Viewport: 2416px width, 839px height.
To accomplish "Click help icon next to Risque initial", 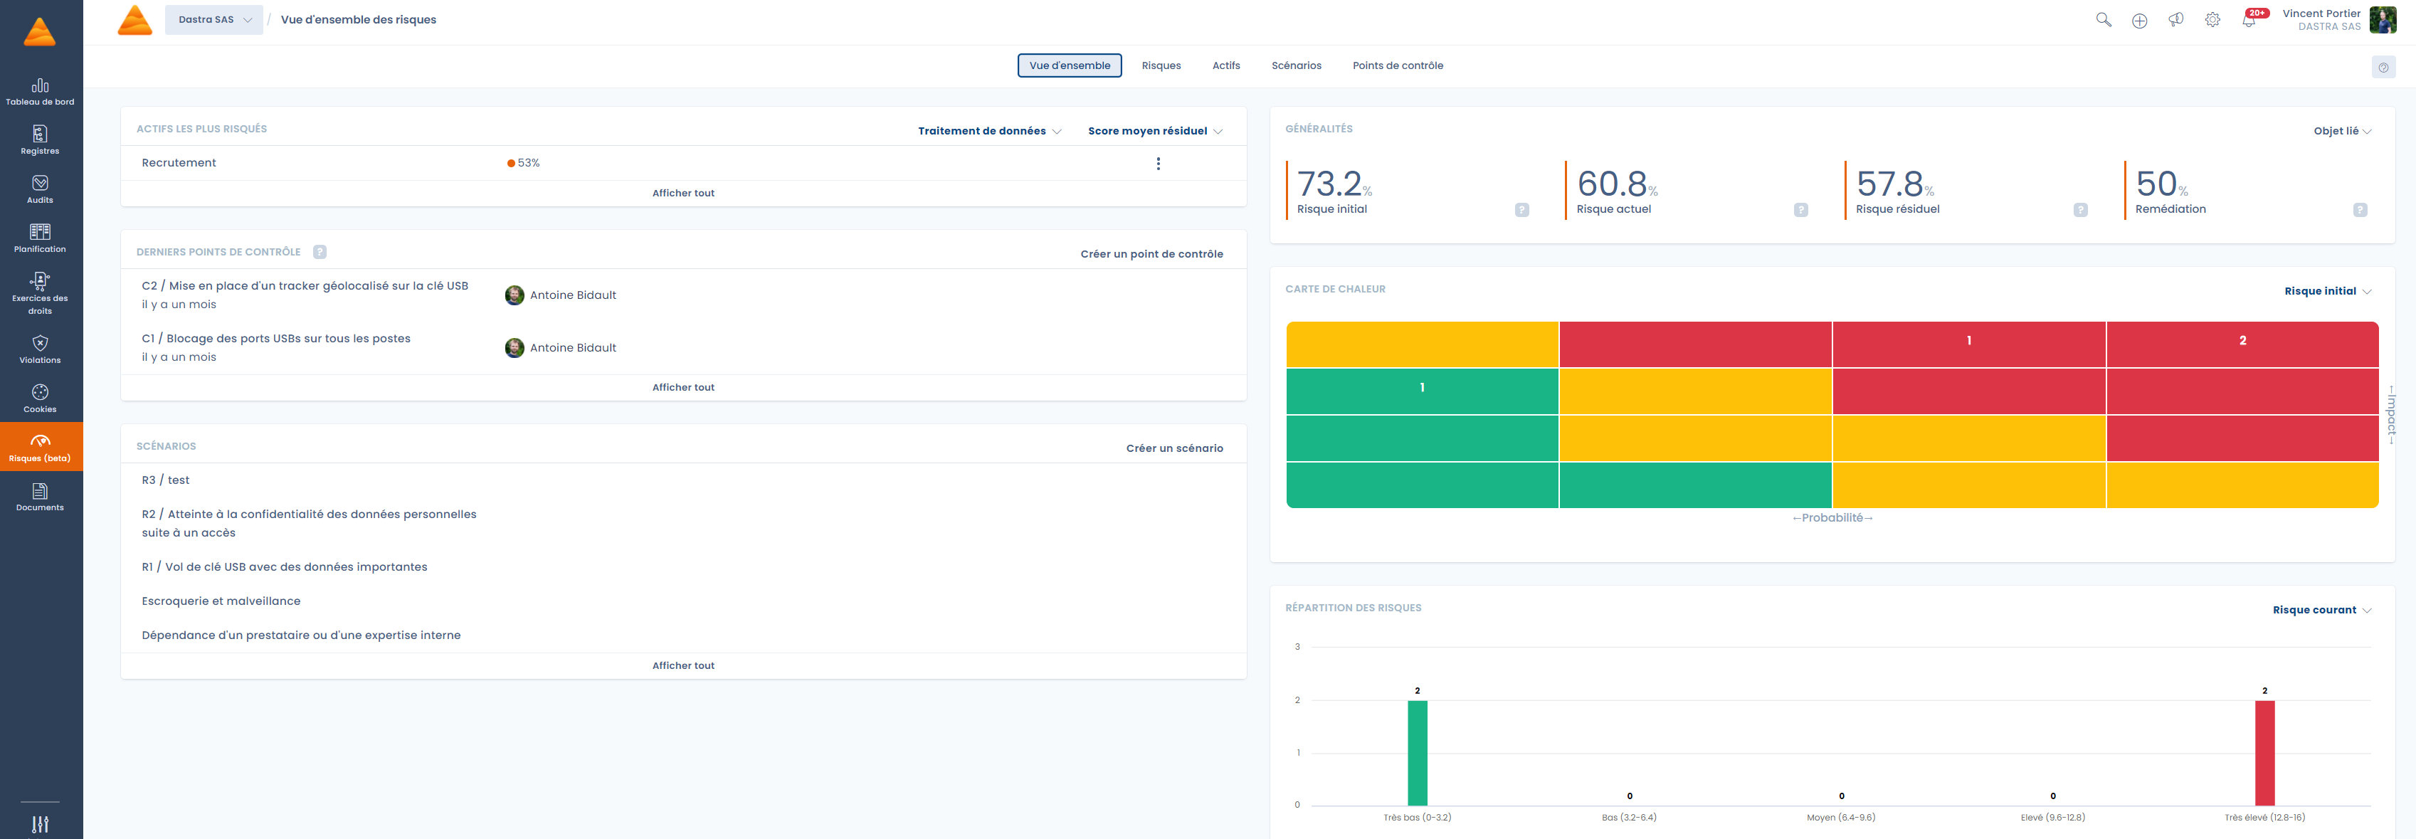I will point(1521,210).
